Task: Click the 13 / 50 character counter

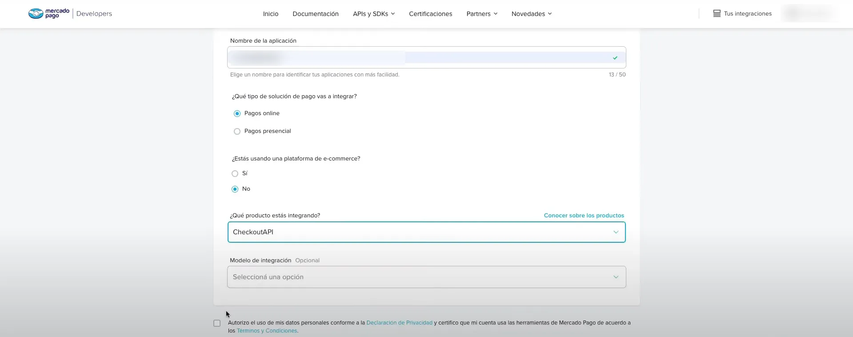Action: coord(617,75)
